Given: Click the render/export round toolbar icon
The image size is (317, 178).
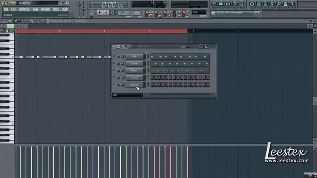Looking at the screenshot, I should [x=265, y=4].
